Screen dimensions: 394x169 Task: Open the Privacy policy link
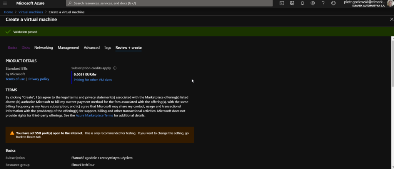coord(39,79)
